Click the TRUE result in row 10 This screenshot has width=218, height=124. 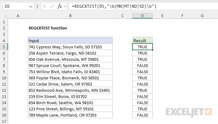pos(143,78)
